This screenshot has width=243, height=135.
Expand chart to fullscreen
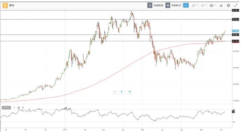[x=236, y=5]
